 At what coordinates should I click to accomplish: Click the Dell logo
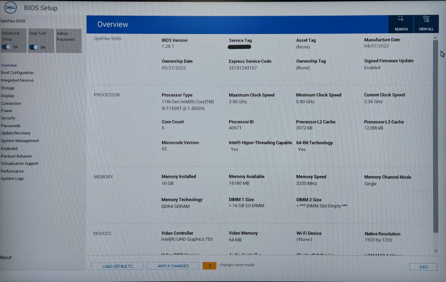point(11,8)
